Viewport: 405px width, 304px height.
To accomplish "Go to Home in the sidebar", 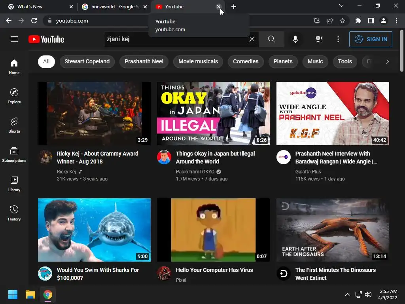I will 14,66.
